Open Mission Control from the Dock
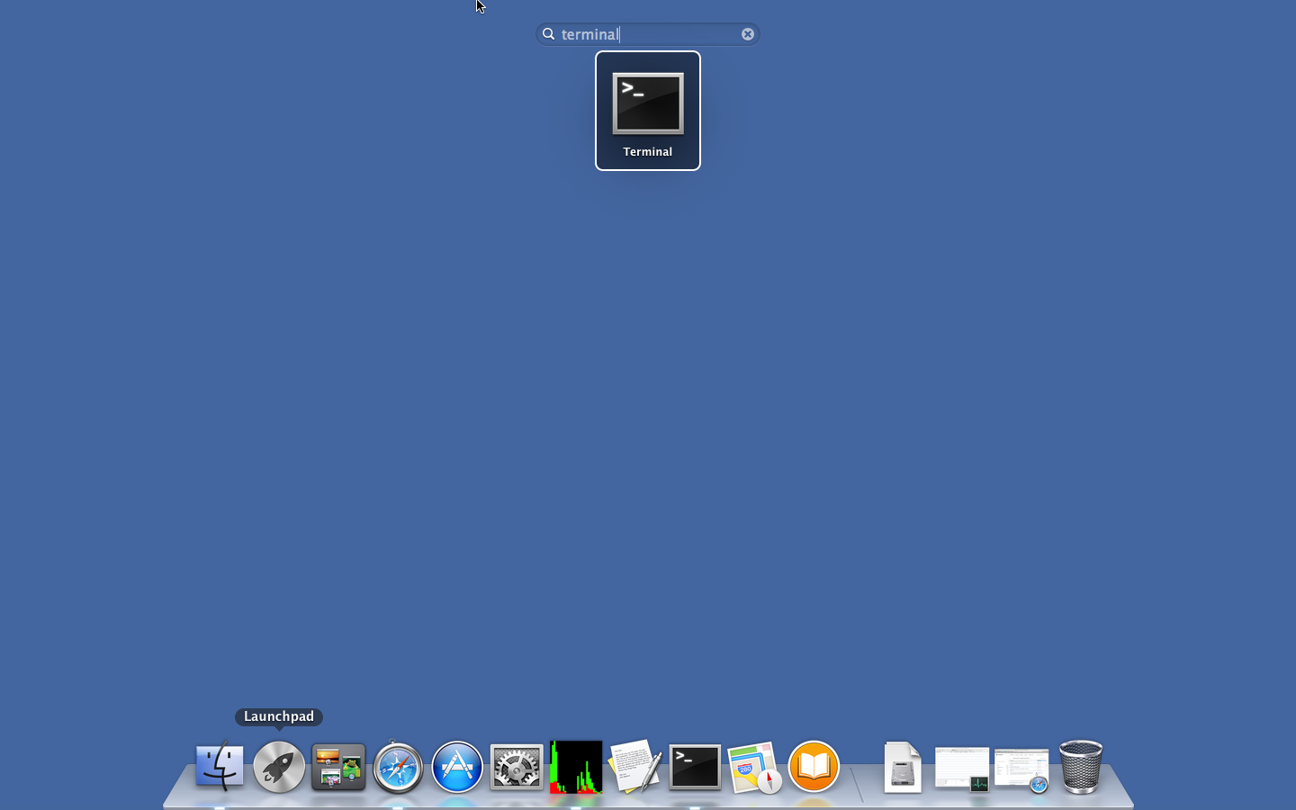This screenshot has width=1296, height=810. (x=338, y=768)
